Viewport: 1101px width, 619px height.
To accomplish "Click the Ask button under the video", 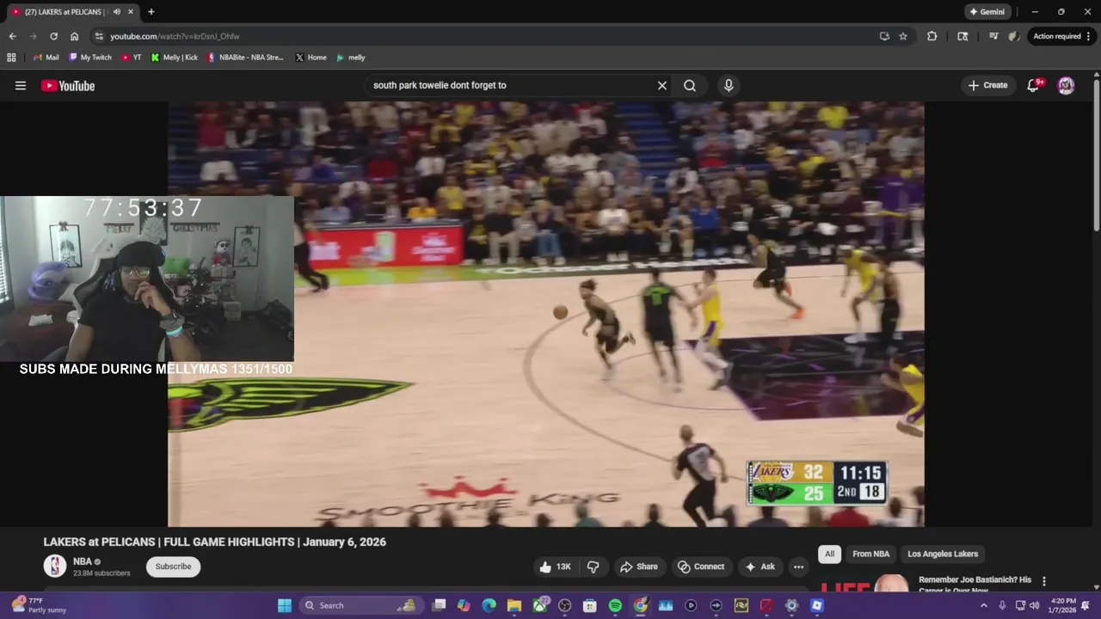I will pos(760,567).
